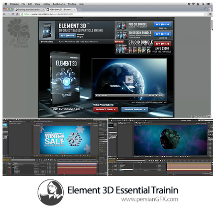Open Notification Center list icon
The width and height of the screenshot is (216, 209).
208,4
